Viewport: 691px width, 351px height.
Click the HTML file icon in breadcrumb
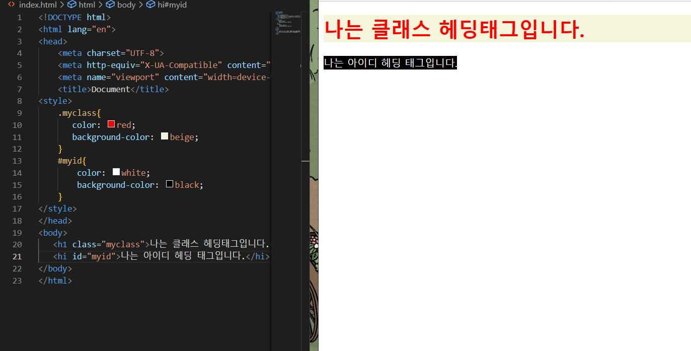(12, 5)
